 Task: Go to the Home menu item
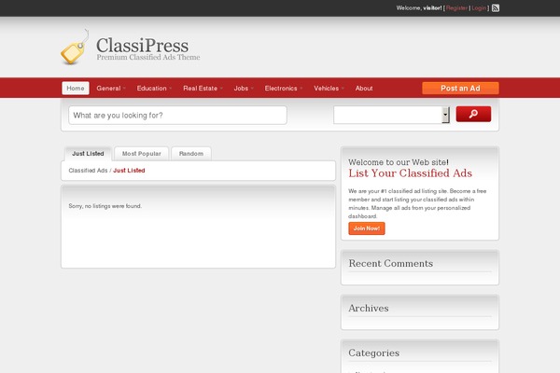tap(76, 89)
